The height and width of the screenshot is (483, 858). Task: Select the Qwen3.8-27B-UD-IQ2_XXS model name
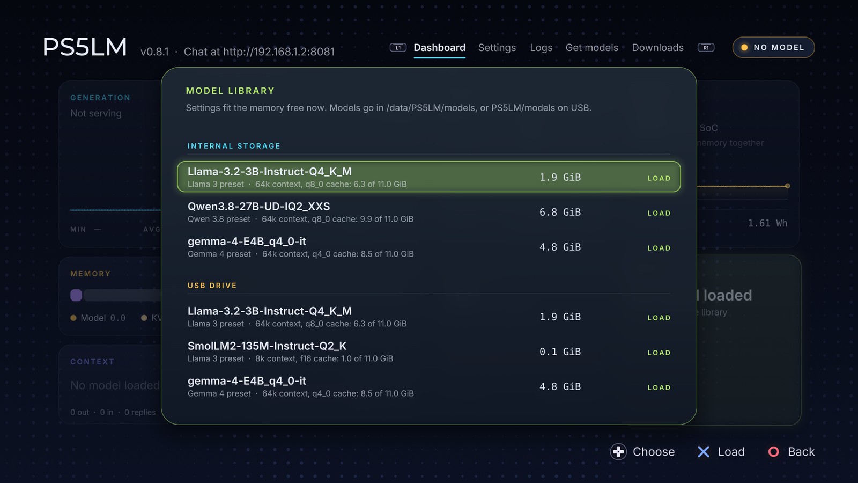pyautogui.click(x=259, y=207)
